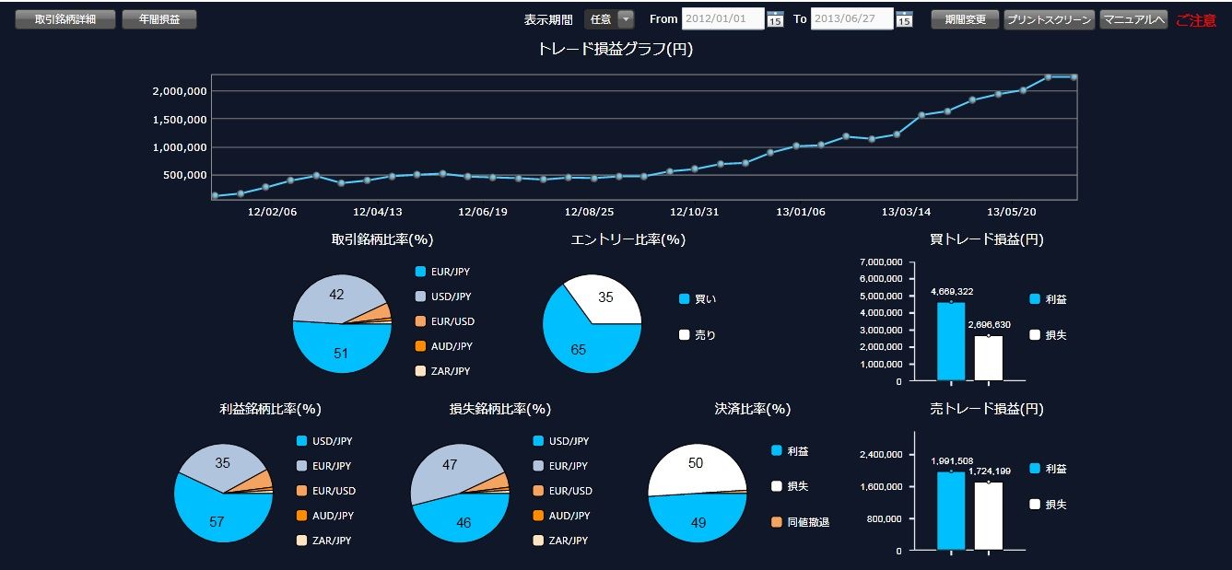Click 同値撤退 swatch in 決済比率 legend
Screen dimensions: 1232x570
(777, 522)
